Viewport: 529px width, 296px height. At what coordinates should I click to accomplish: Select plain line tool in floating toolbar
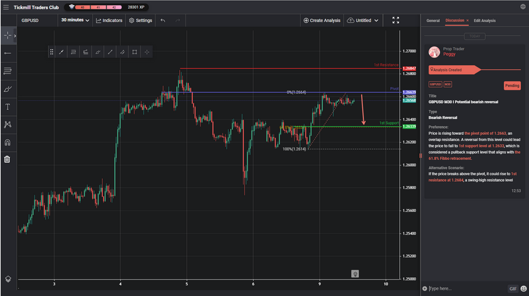pyautogui.click(x=110, y=52)
